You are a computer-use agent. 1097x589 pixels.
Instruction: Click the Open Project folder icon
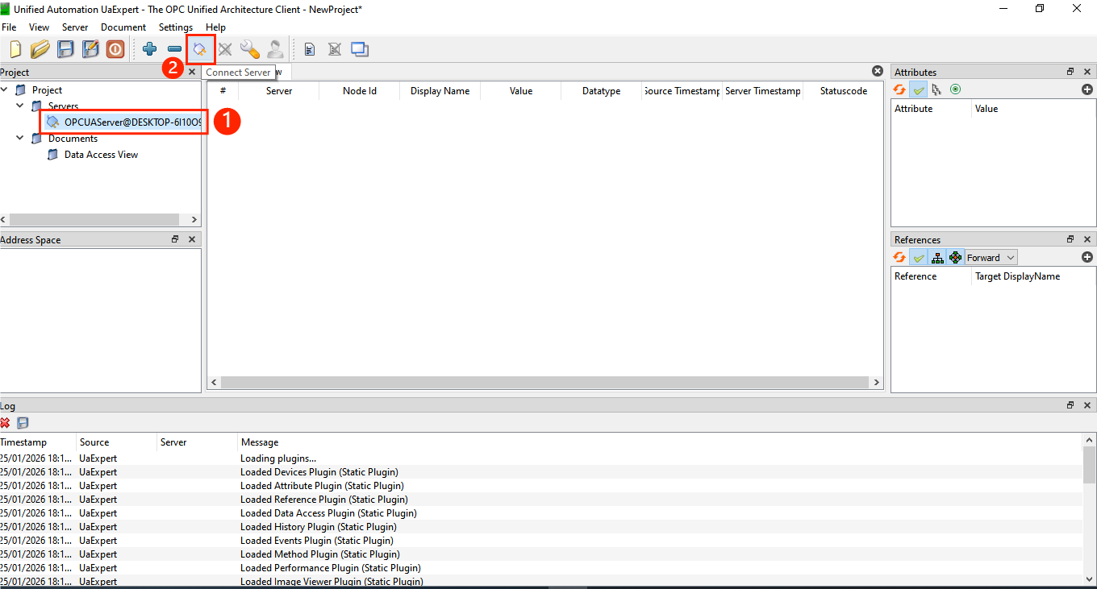coord(40,49)
